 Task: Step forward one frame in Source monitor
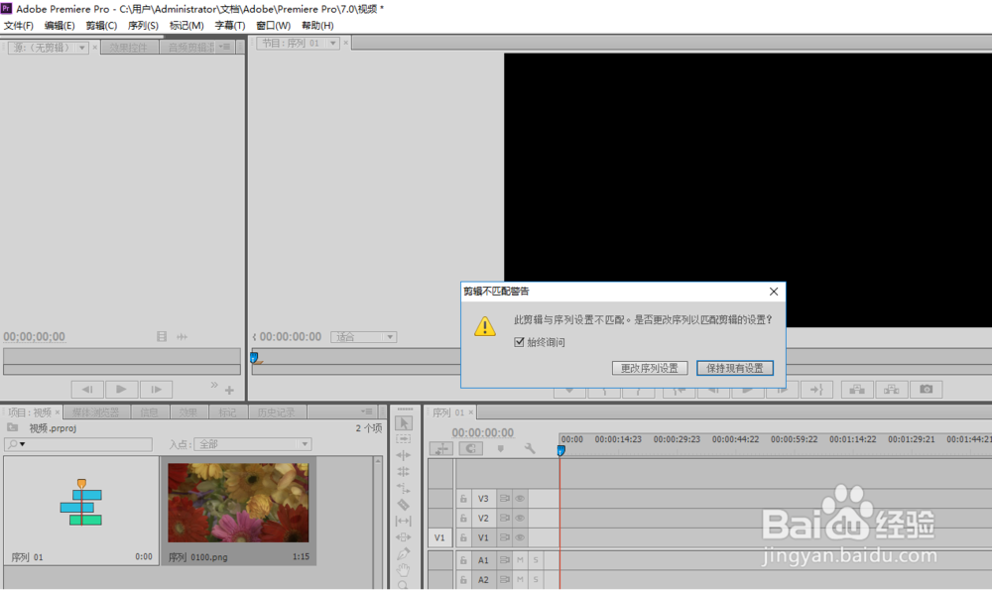coord(157,390)
